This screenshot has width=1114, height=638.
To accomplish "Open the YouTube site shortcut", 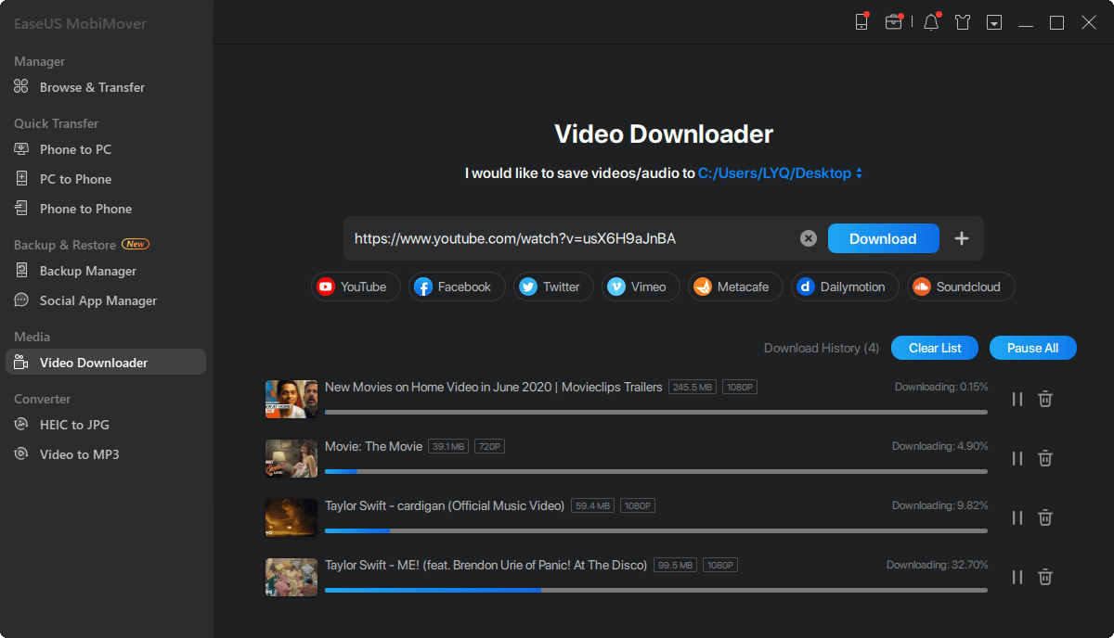I will [x=356, y=287].
